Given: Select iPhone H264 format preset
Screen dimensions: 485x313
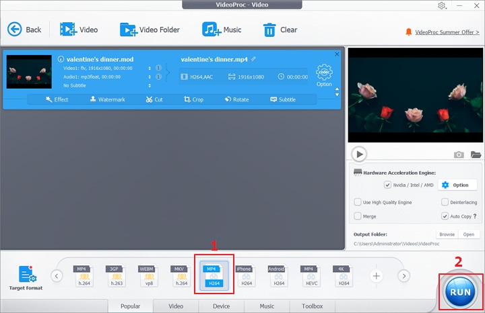Looking at the screenshot, I should point(247,275).
